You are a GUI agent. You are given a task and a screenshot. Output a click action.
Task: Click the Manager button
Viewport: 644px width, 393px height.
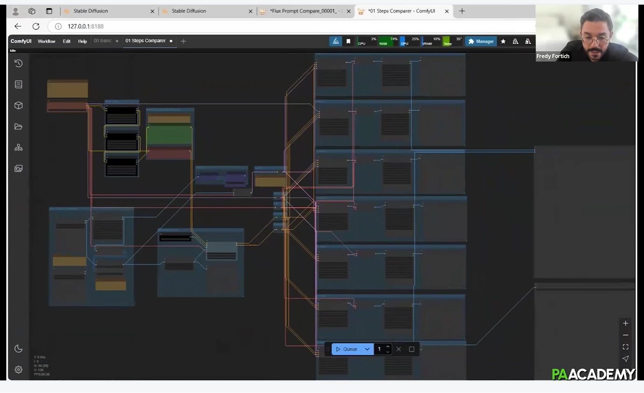(481, 41)
